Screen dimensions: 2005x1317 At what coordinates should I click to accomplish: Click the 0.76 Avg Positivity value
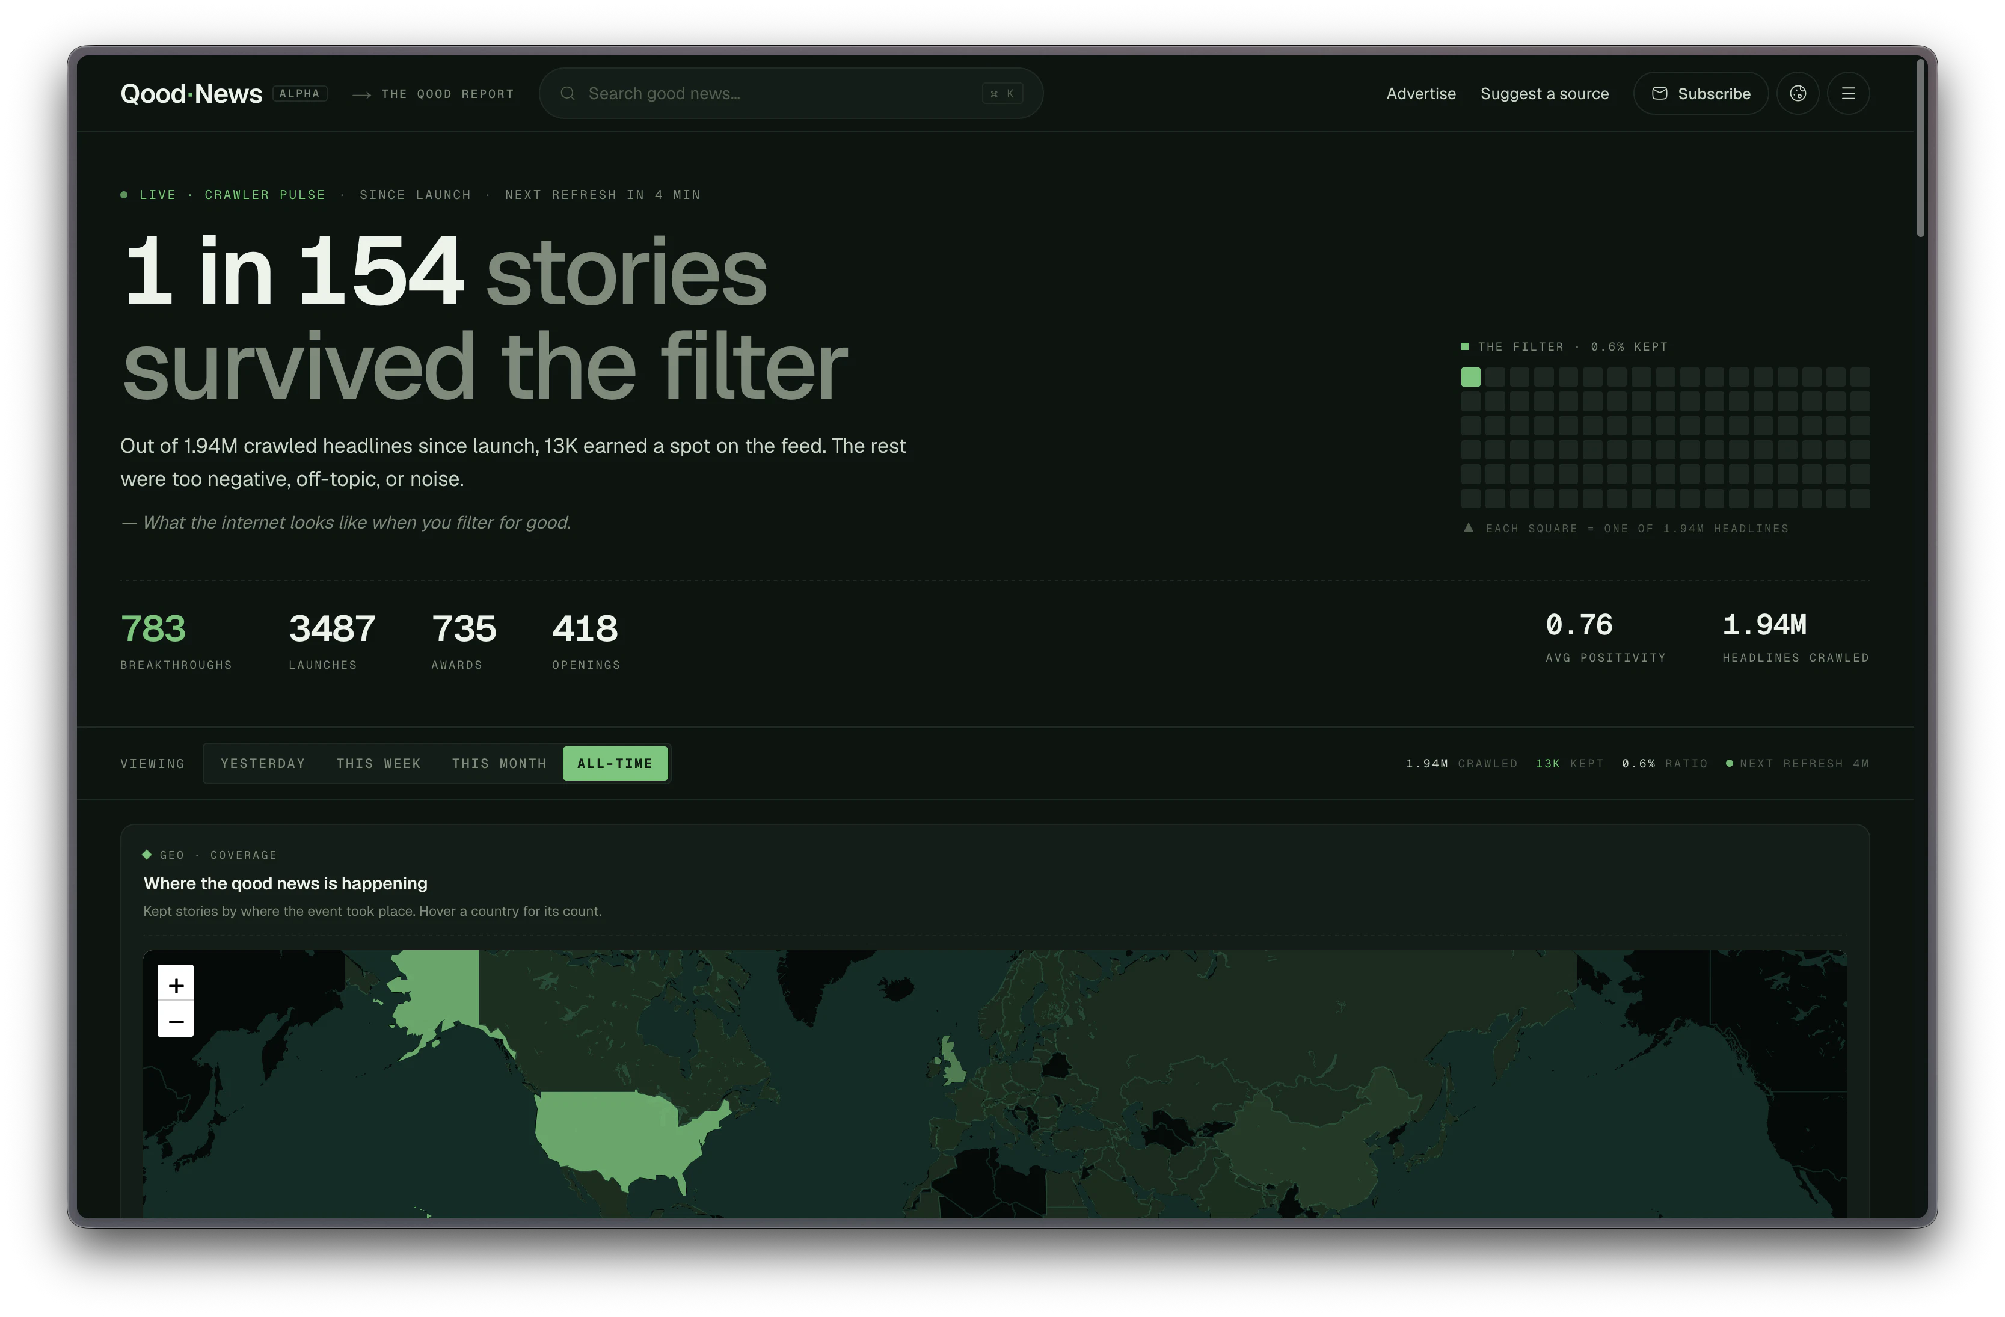point(1579,625)
